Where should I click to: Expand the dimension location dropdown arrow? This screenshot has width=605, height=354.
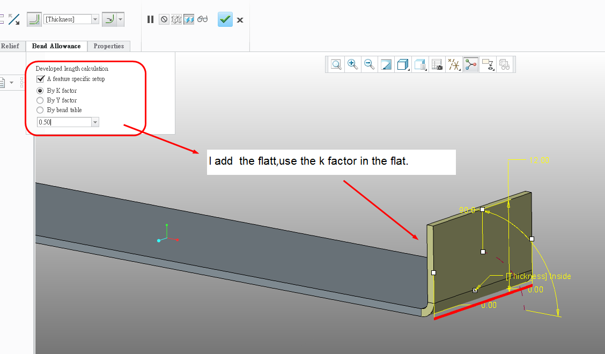point(121,19)
